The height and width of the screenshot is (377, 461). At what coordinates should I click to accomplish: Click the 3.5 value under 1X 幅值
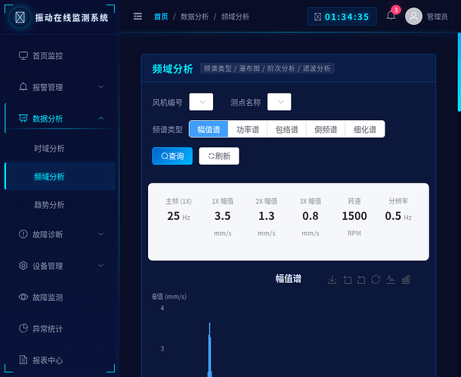[222, 216]
